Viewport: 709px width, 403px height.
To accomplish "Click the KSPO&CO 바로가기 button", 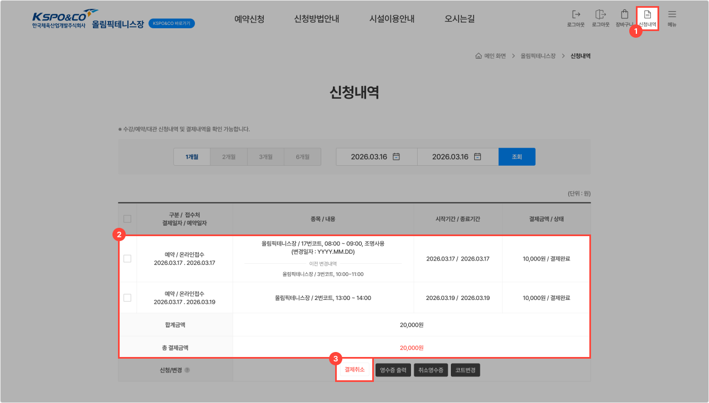I will coord(172,24).
